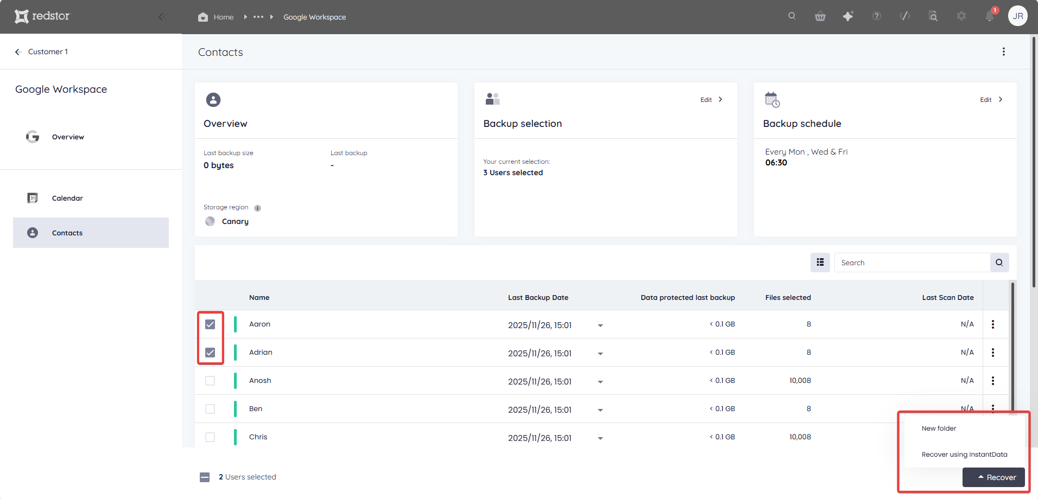Open the row actions menu for Aaron
1038x499 pixels.
[993, 324]
